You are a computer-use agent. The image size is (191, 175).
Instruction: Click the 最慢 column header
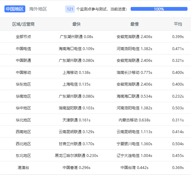click(134, 24)
